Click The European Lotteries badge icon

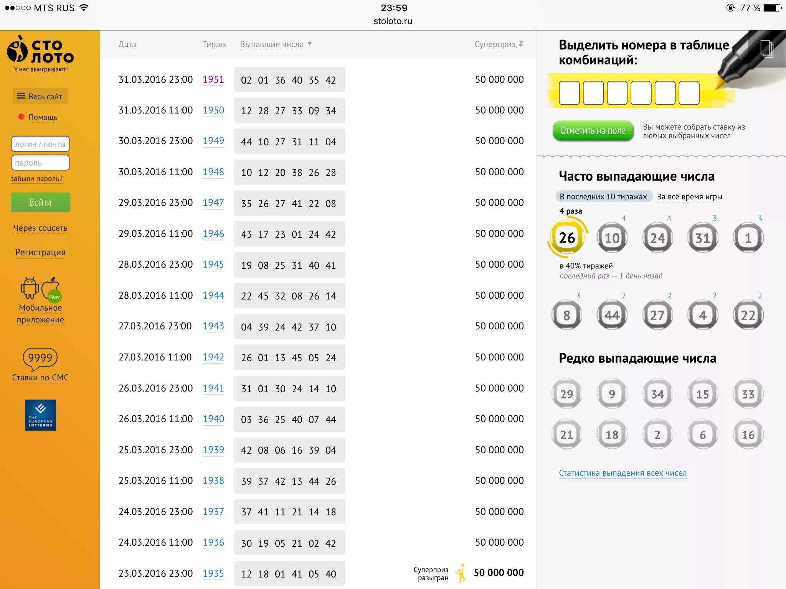pyautogui.click(x=40, y=418)
